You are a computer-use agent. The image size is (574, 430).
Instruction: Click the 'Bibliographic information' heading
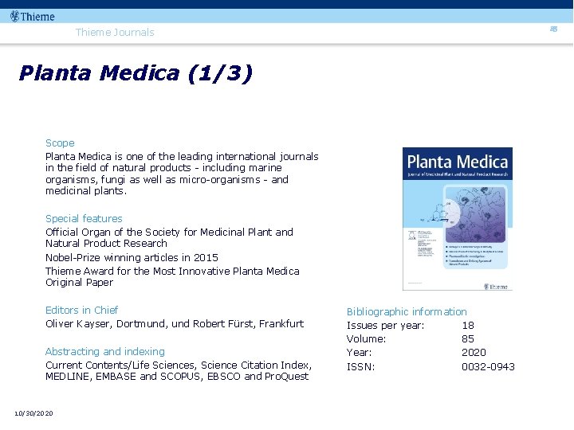(407, 311)
